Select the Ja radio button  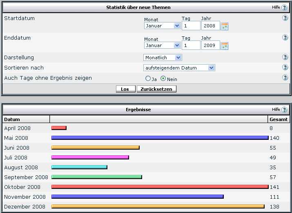148,78
